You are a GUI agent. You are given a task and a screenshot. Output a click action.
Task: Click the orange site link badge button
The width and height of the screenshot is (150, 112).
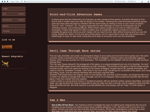[7, 47]
